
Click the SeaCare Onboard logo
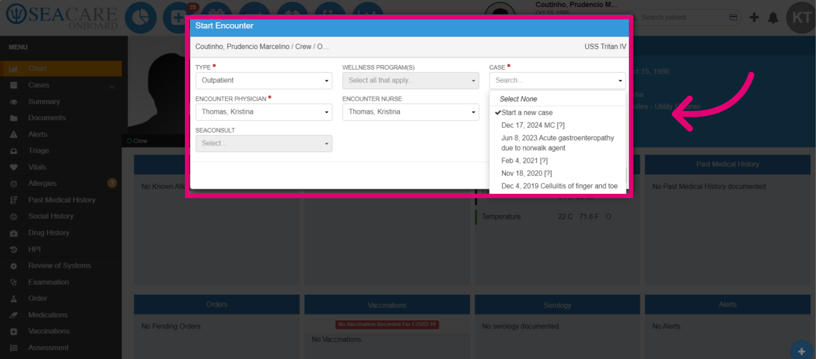(x=62, y=17)
